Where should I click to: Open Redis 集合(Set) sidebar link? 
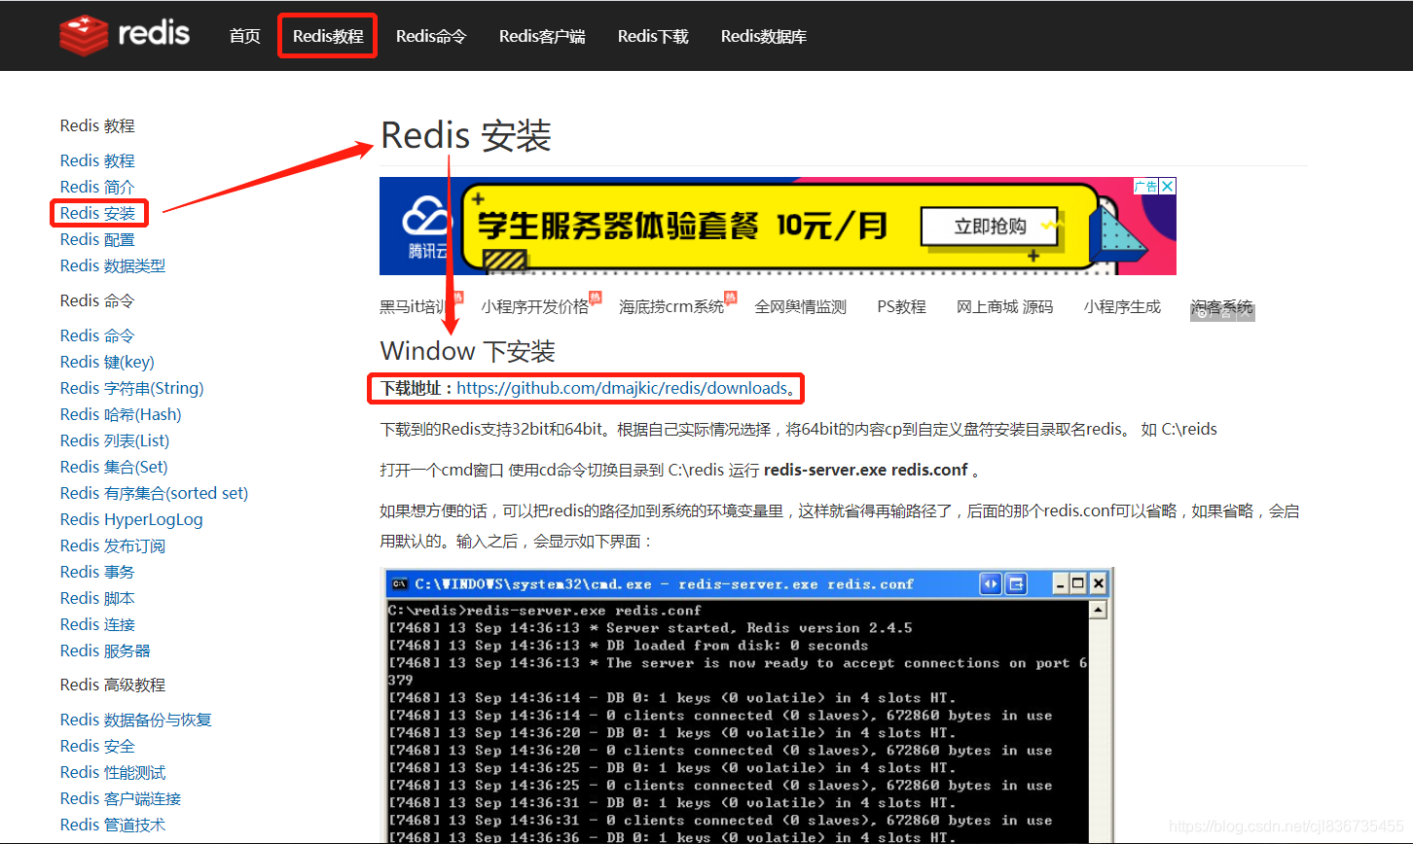[114, 467]
